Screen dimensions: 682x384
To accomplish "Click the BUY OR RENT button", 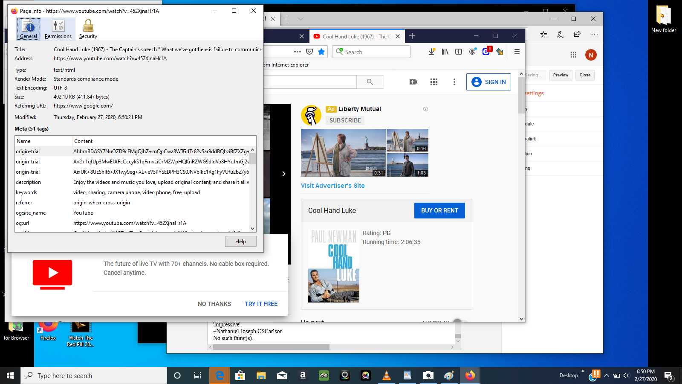I will [x=439, y=210].
